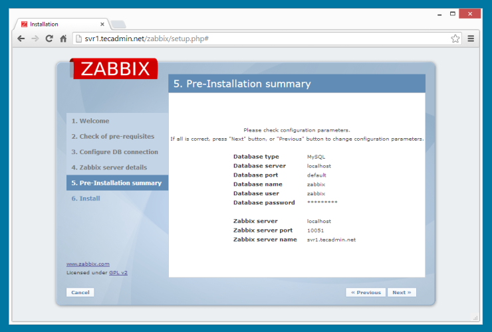Click the browser back arrow
This screenshot has height=332, width=492.
[21, 39]
